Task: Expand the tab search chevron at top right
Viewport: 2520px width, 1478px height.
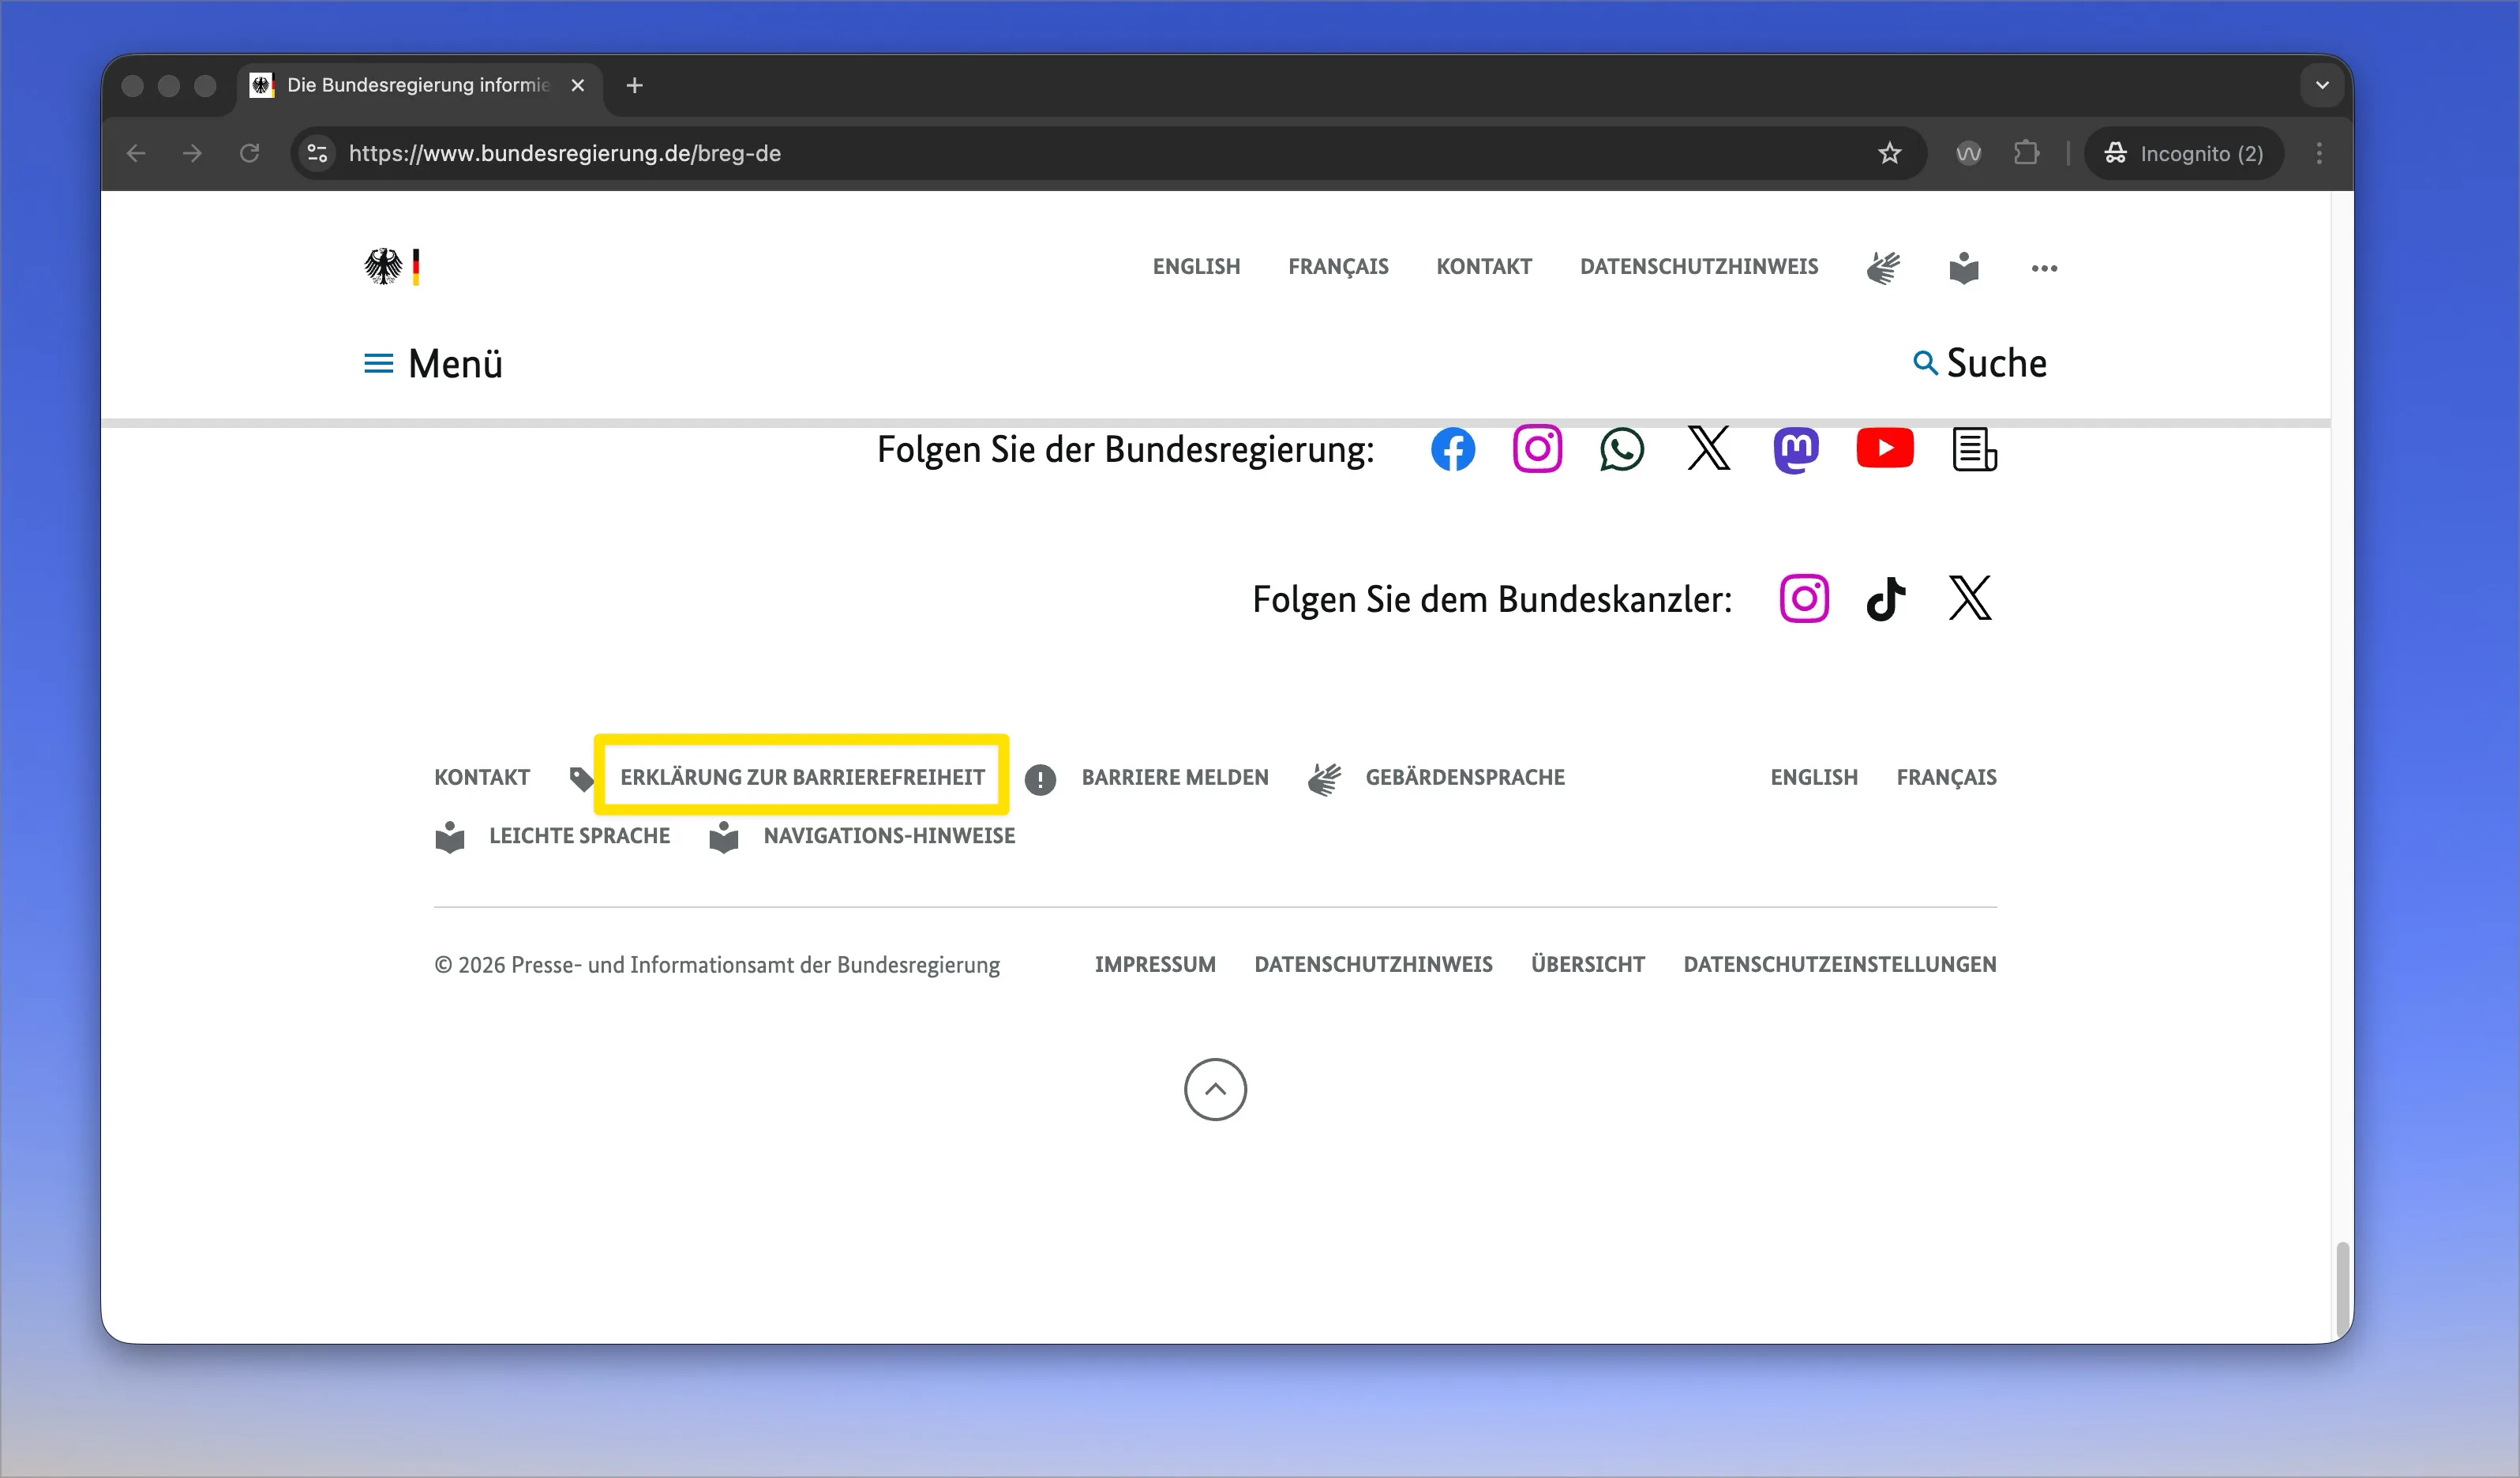Action: coord(2322,85)
